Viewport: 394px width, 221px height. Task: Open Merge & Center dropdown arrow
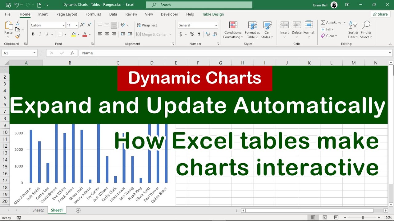pos(171,34)
